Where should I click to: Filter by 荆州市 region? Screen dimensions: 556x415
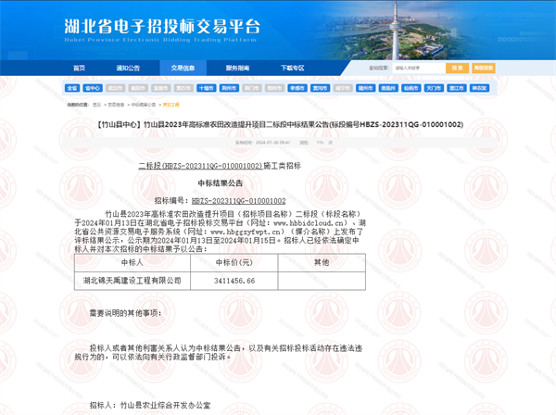[x=229, y=88]
